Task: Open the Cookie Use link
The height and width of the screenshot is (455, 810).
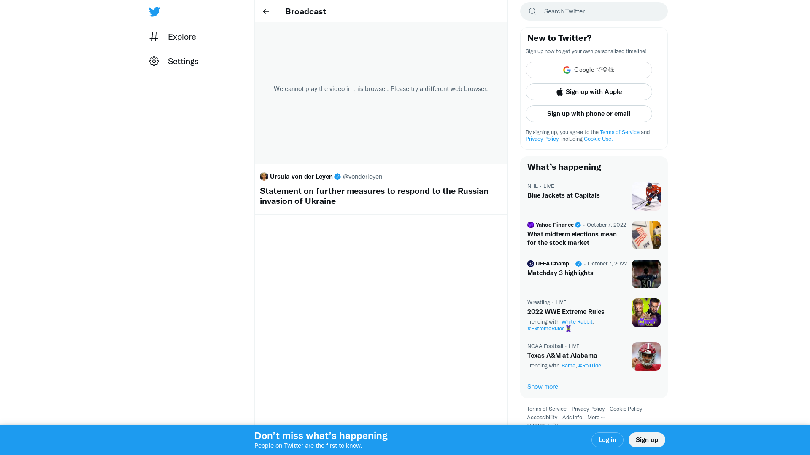Action: click(x=598, y=139)
